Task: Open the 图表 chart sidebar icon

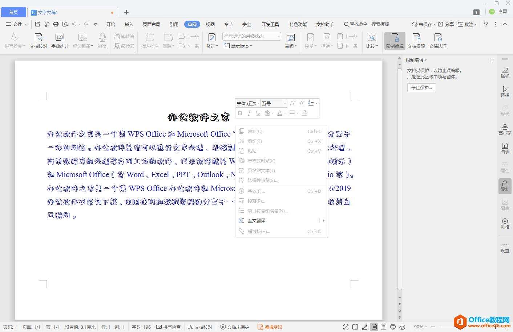Action: click(505, 148)
